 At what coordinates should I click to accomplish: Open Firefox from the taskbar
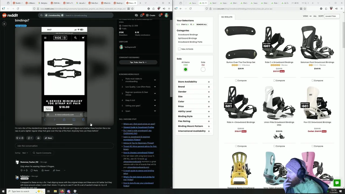pyautogui.click(x=62, y=191)
